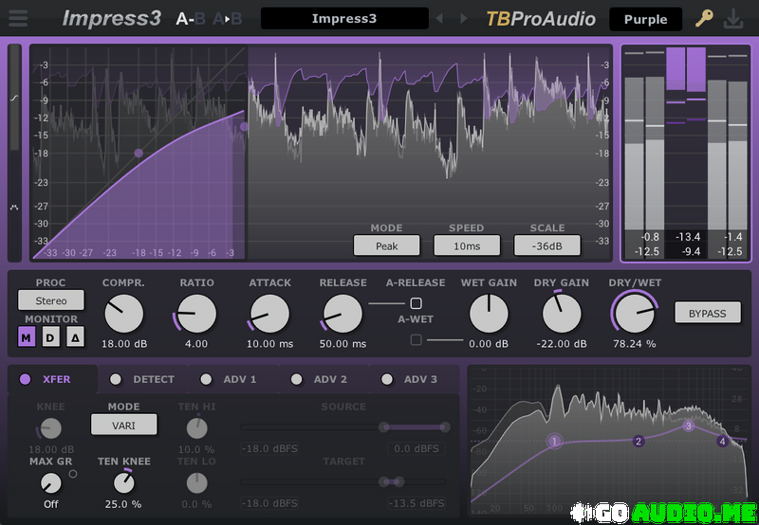Click the RATIO knob
The width and height of the screenshot is (759, 525).
[x=196, y=314]
